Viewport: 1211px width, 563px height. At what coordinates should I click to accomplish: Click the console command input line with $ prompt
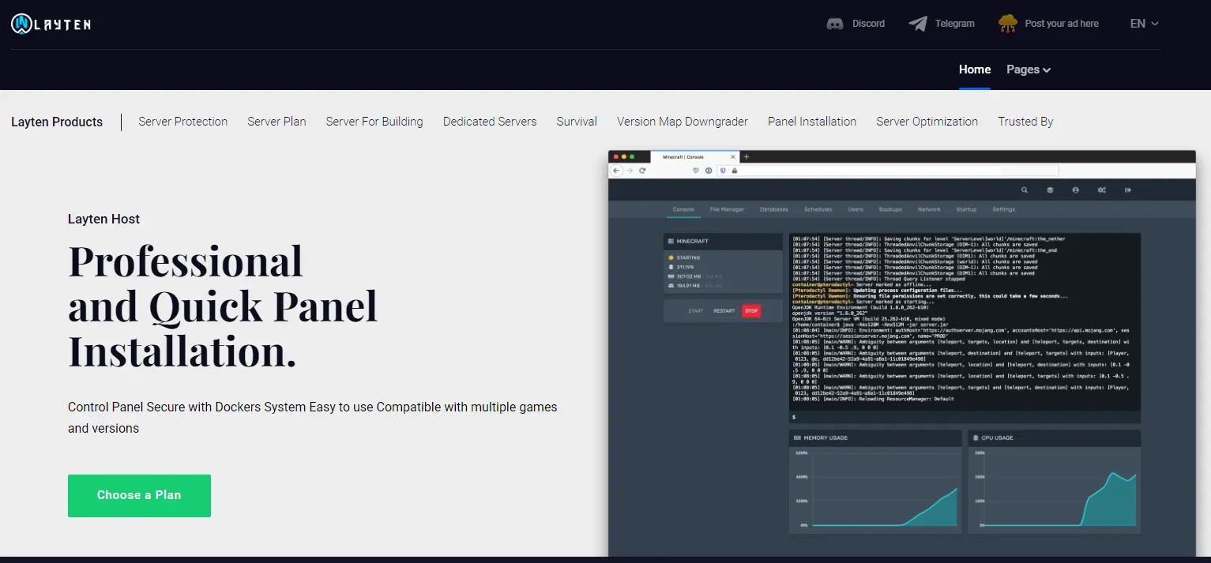point(965,417)
